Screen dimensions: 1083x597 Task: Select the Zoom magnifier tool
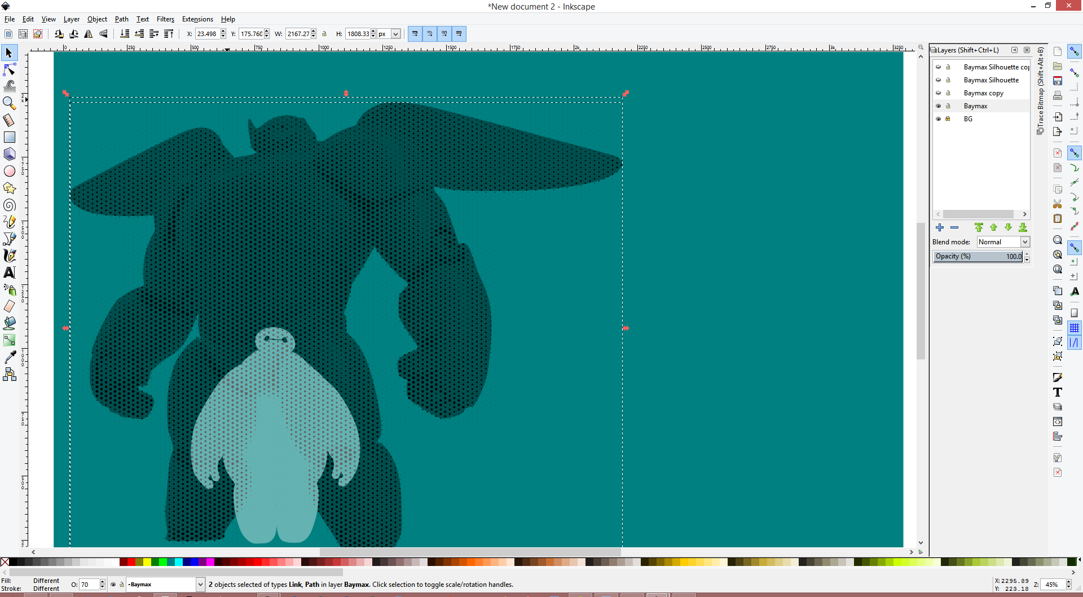[x=9, y=103]
